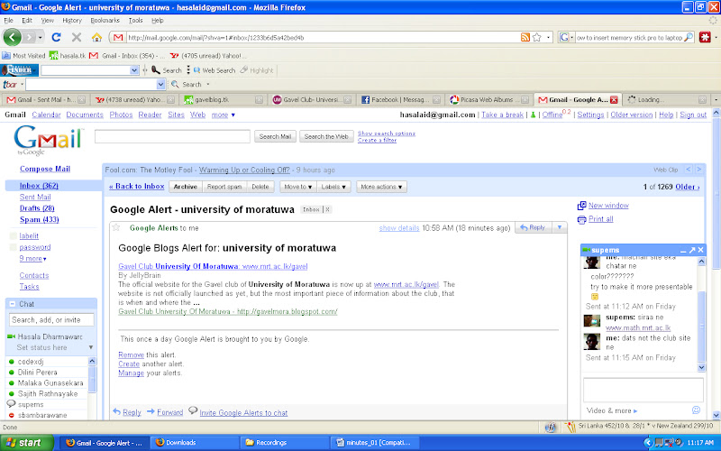Open the Gavel Club University Of Moratuwa link
Image resolution: width=721 pixels, height=451 pixels.
click(x=213, y=266)
